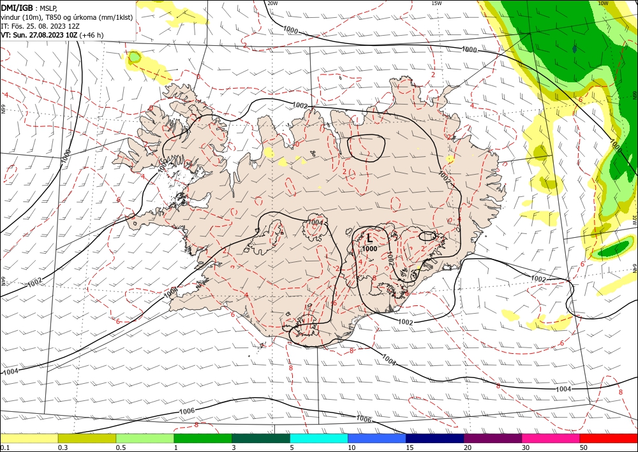Click the 'VT: Sun. 27.08.2023 10Z (+46 h)' line
Viewport: 638px width, 452px height.
click(x=52, y=35)
